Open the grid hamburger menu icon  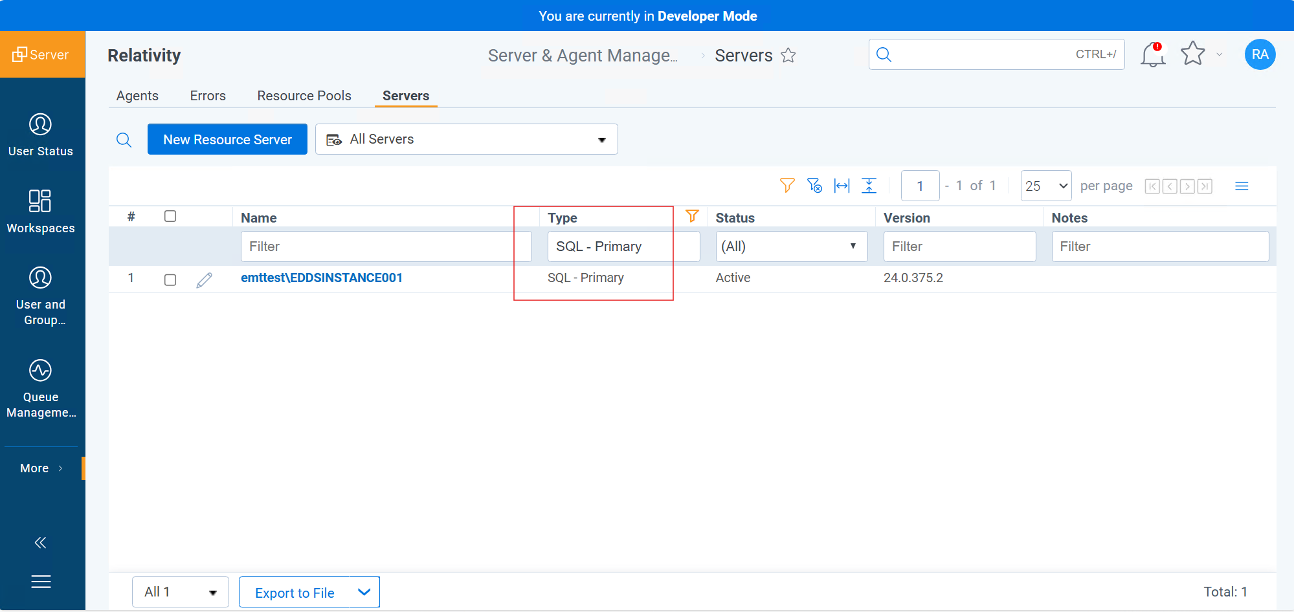(1241, 186)
